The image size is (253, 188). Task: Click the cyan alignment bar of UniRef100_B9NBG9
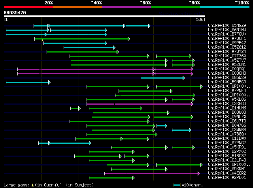pos(28,83)
